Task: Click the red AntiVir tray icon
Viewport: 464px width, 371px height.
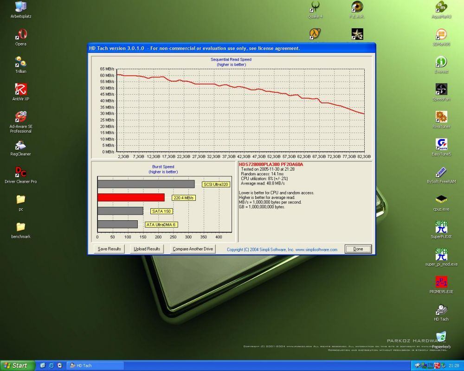Action: 437,366
